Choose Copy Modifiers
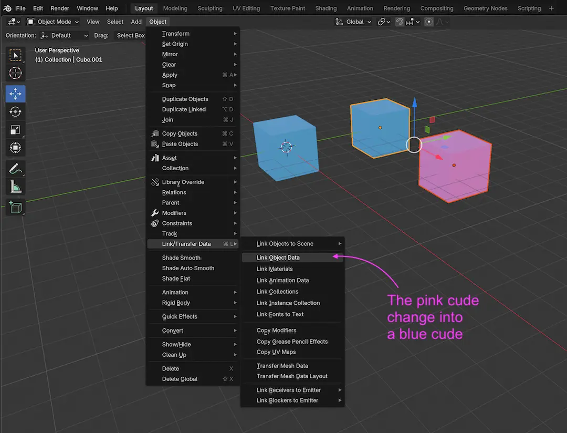The image size is (567, 433). [292, 330]
